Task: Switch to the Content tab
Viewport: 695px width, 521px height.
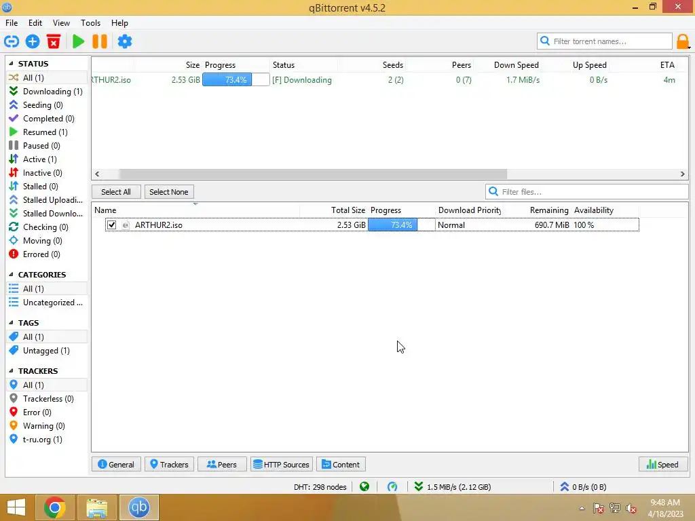Action: click(x=341, y=464)
